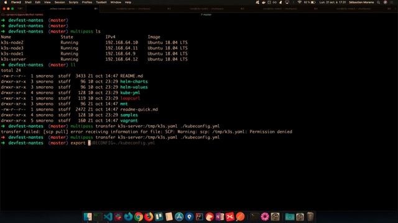398x223 pixels.
Task: Click the Permission denied error text
Action: (x=271, y=131)
